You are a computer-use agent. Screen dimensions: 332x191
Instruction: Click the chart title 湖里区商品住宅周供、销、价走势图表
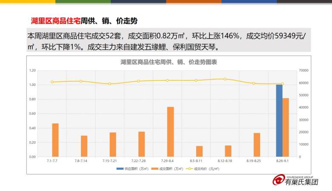coord(169,62)
